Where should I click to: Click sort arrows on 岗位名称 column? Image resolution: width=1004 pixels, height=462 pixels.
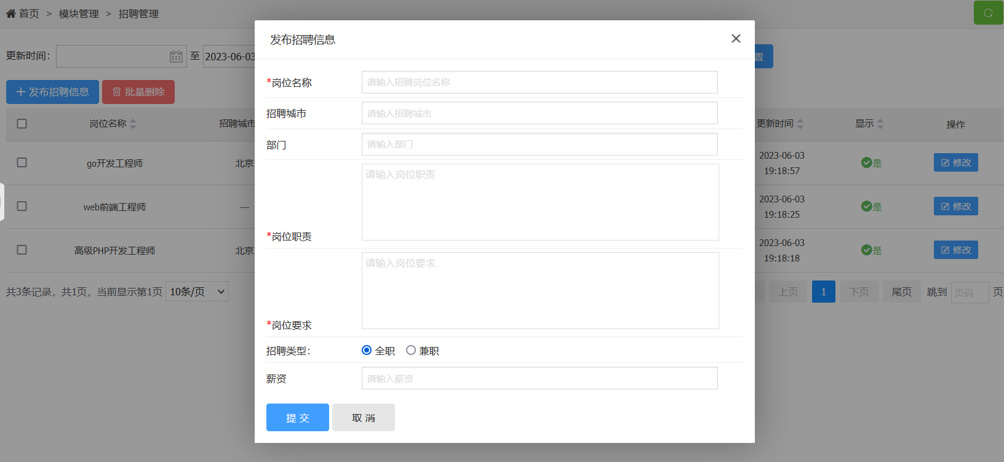(x=133, y=124)
